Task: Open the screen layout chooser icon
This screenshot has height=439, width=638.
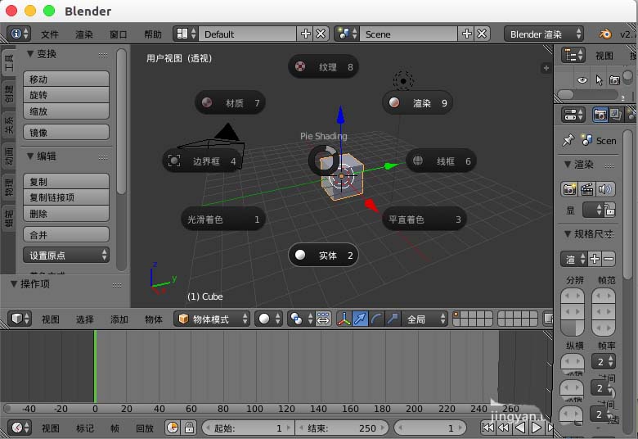Action: coord(186,34)
